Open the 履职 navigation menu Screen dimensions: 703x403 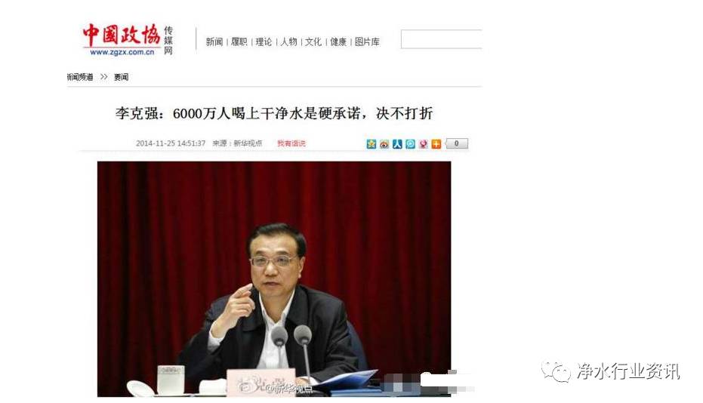239,42
